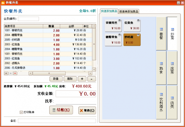Click the 消费项目 column header

coord(23,26)
